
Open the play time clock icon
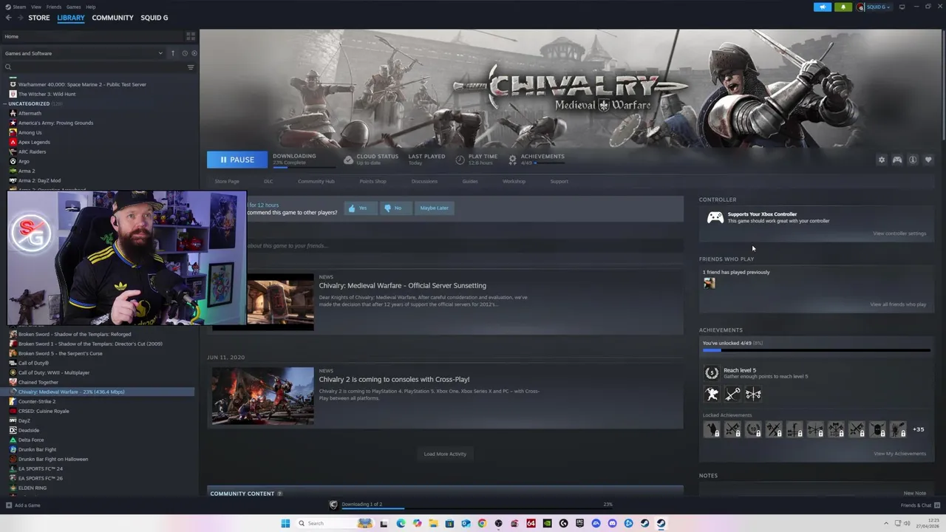[460, 160]
